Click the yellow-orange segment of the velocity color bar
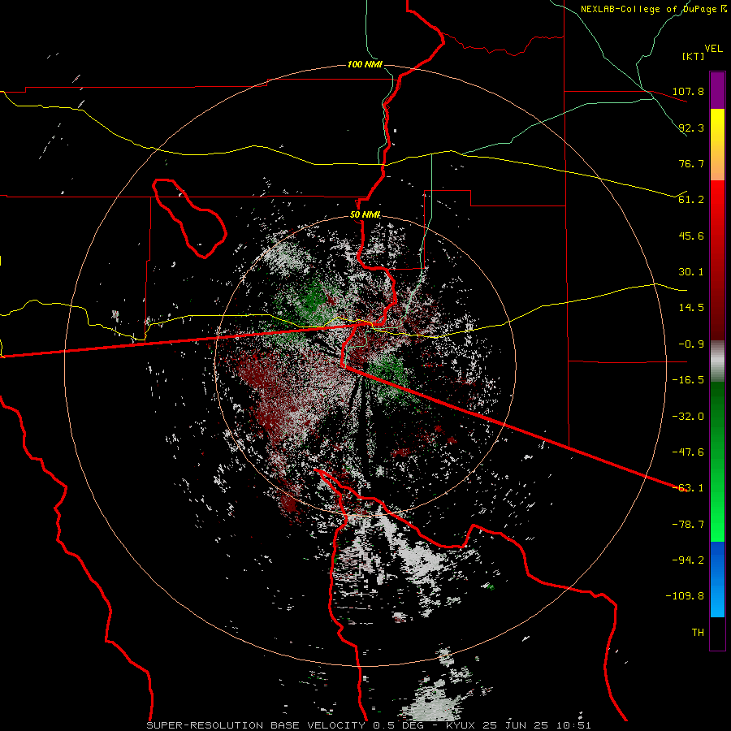The height and width of the screenshot is (731, 731). (717, 145)
